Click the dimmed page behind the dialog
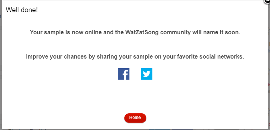270x130 pixels. (1, 69)
